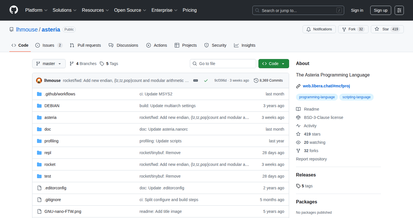This screenshot has height=218, width=413.
Task: Click the notifications bell icon
Action: 309,29
